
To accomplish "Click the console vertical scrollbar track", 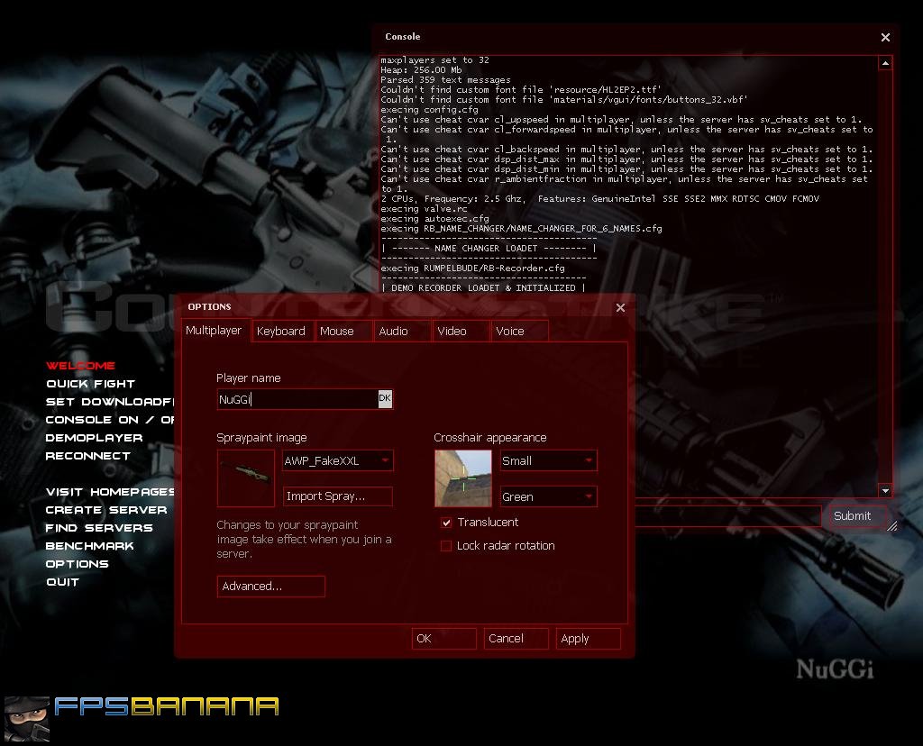I will 885,277.
